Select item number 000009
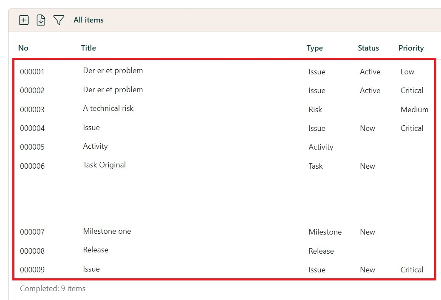This screenshot has height=300, width=441. coord(32,270)
